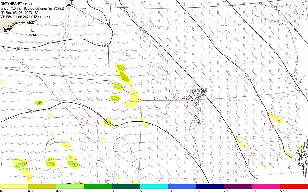Click the legend value 0.5
The height and width of the screenshot is (193, 308).
58,191
